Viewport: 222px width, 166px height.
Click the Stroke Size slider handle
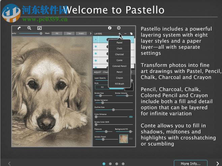click(x=100, y=96)
